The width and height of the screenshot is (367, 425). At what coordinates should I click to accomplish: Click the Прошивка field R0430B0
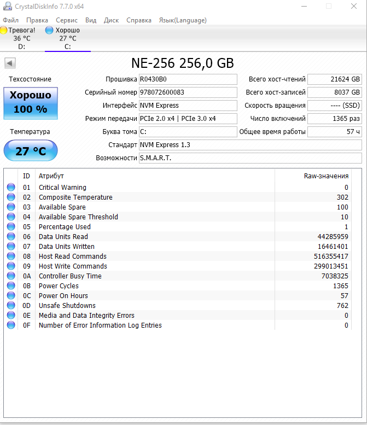(188, 79)
